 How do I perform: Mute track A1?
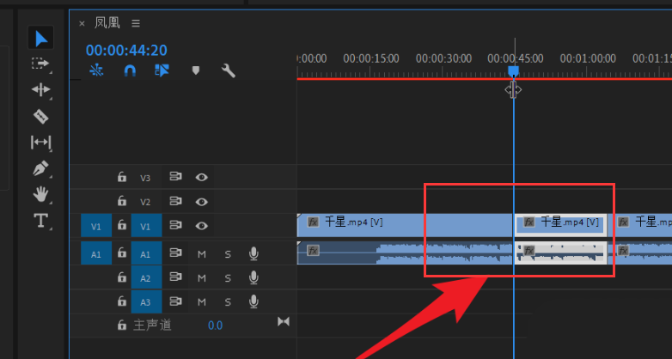click(201, 254)
